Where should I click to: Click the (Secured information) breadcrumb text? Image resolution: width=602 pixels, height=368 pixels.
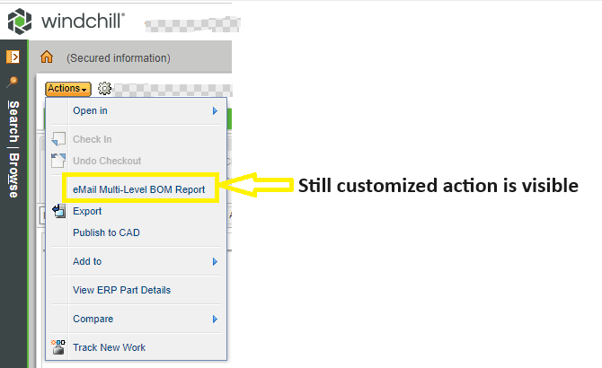(119, 57)
